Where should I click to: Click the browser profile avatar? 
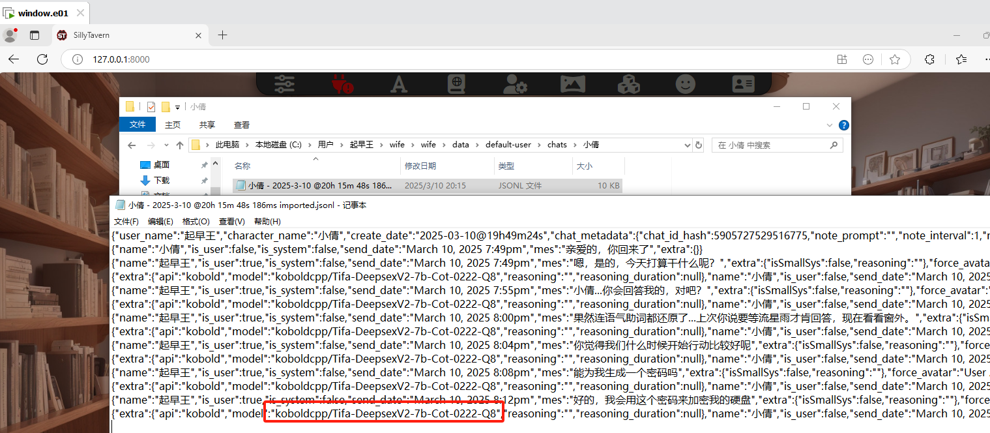10,35
